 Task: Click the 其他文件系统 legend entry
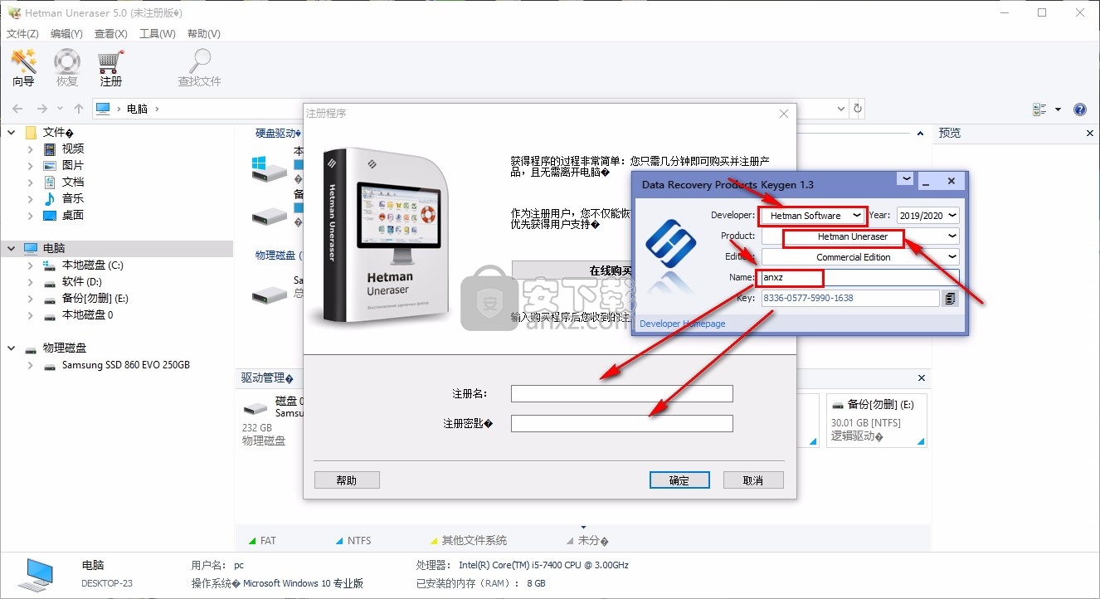click(x=468, y=540)
